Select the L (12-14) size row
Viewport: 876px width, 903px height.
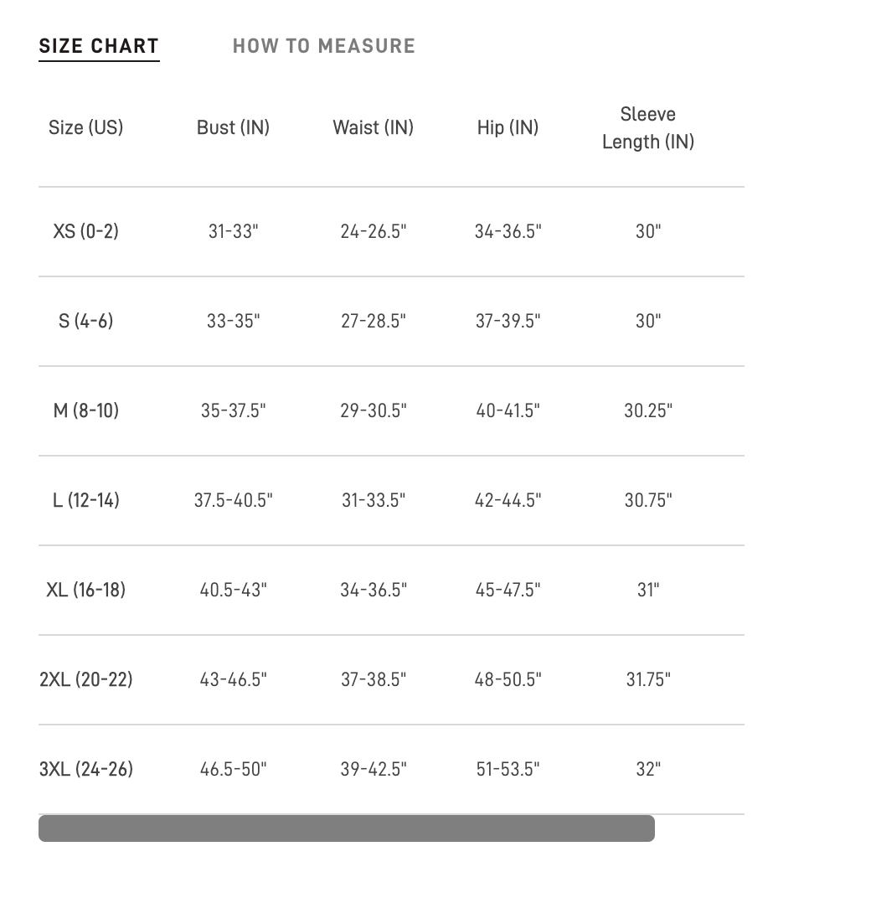coord(85,500)
